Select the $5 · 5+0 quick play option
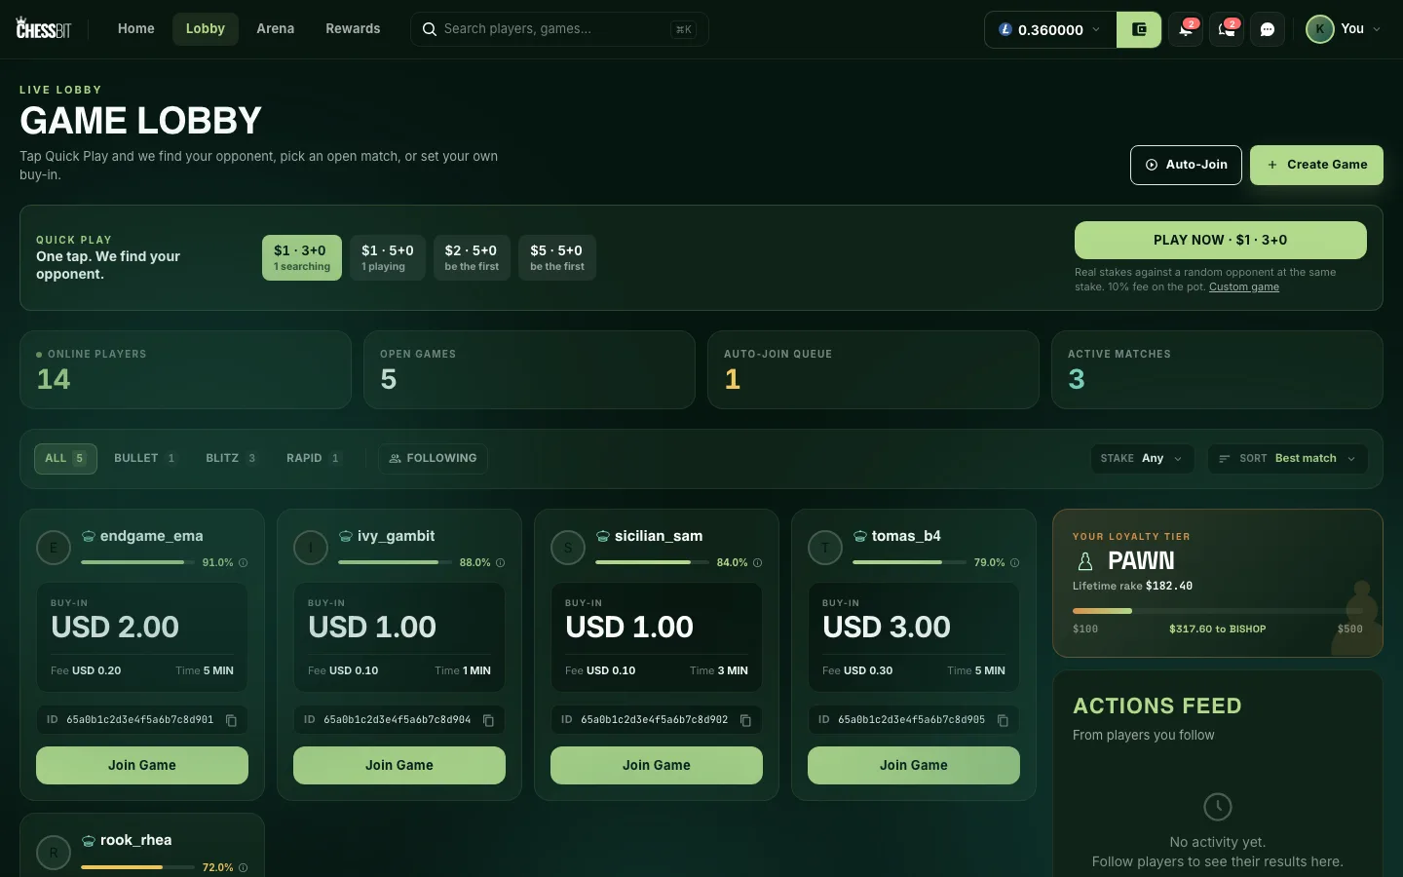This screenshot has width=1403, height=877. click(557, 257)
